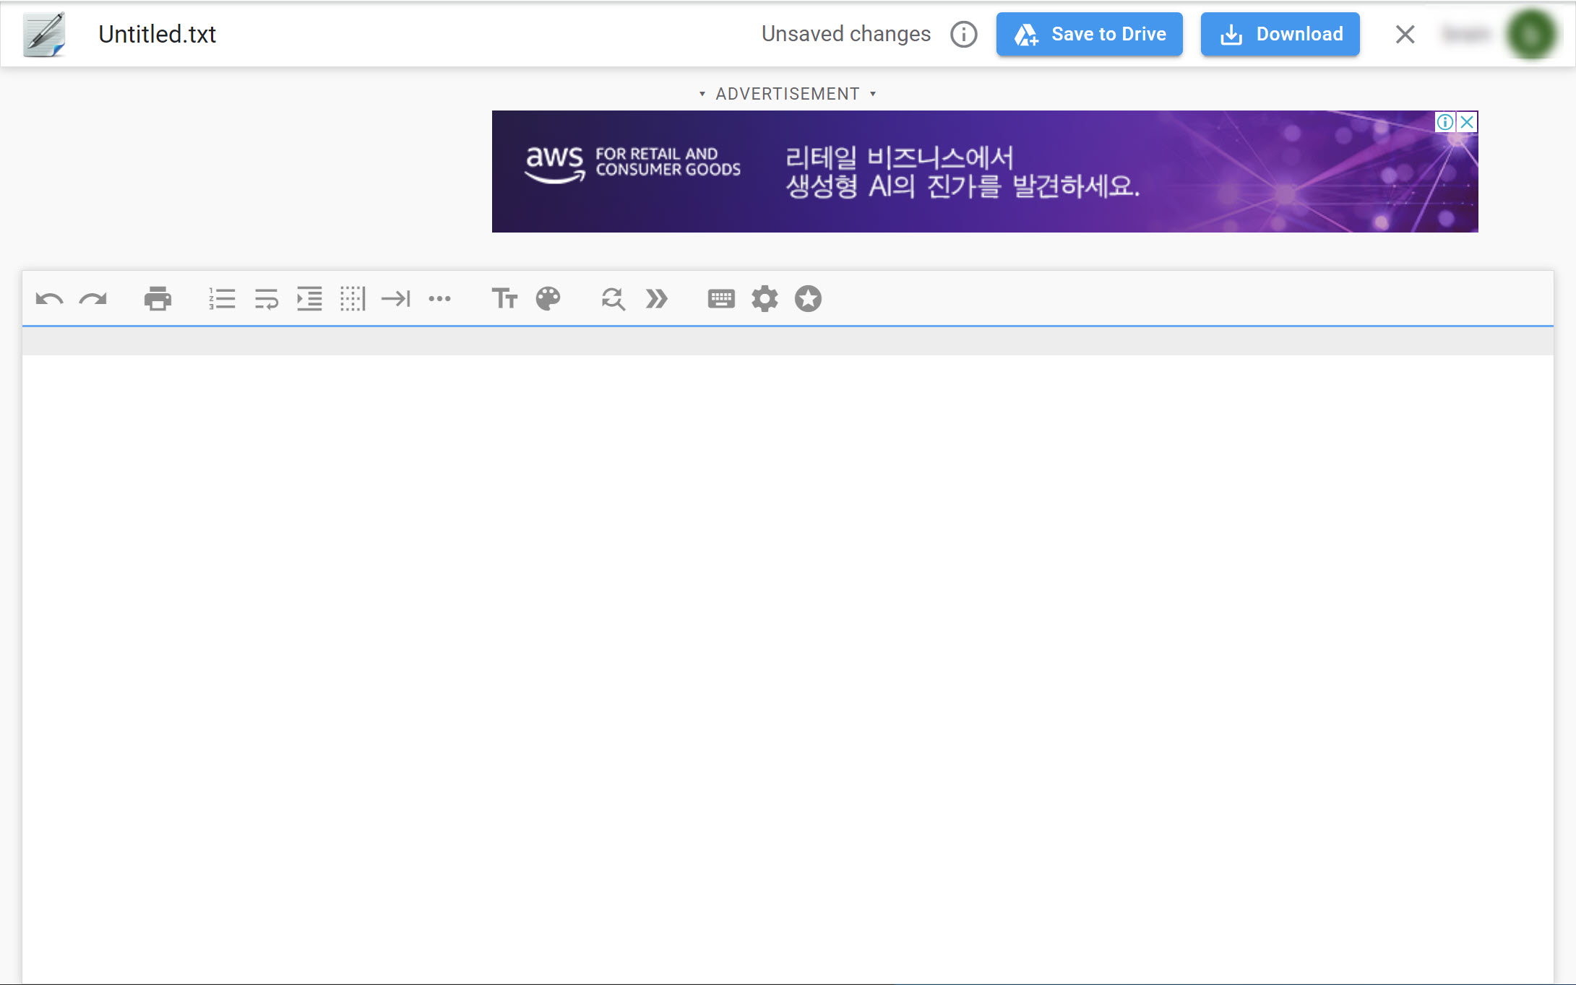
Task: Click the redo arrow icon
Action: point(92,299)
